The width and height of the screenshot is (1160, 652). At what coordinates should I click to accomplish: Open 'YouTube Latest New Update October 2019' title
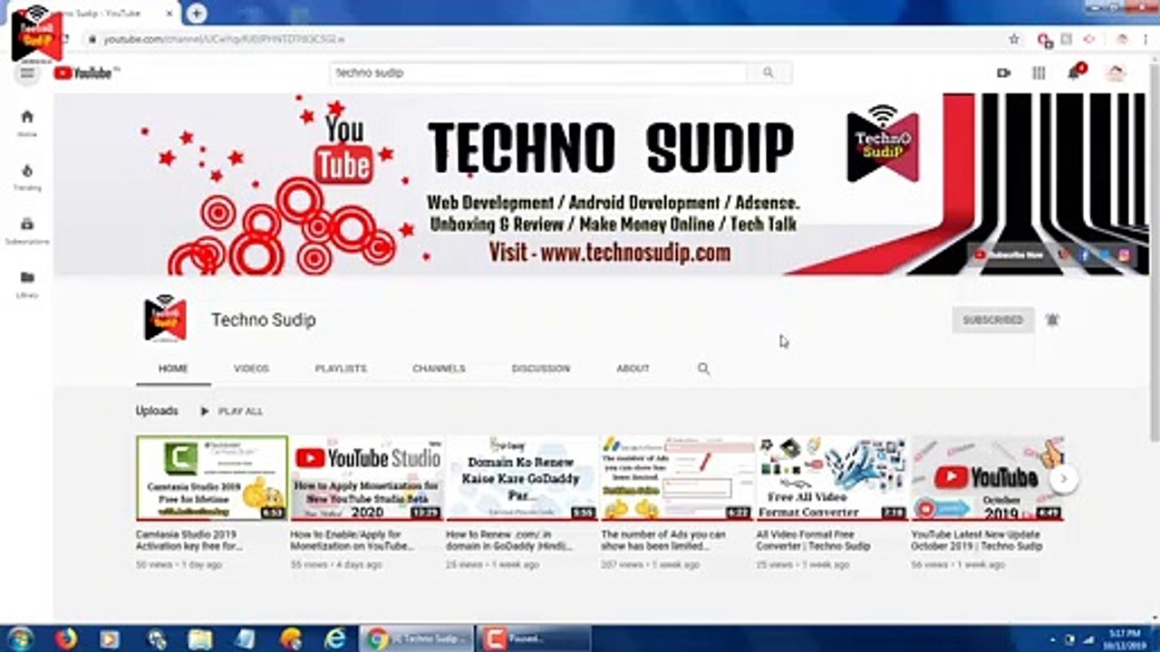tap(977, 541)
